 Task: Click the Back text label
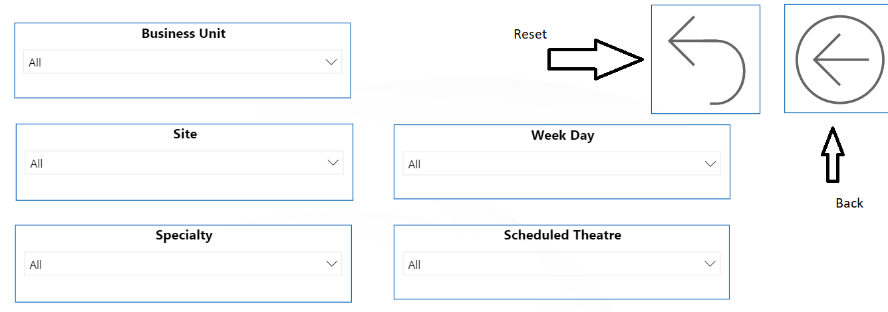pyautogui.click(x=849, y=203)
